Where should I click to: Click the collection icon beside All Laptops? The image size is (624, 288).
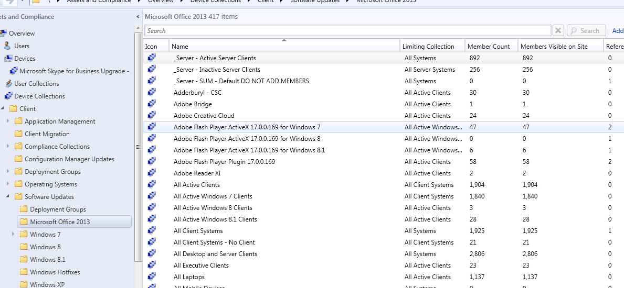[x=152, y=276]
